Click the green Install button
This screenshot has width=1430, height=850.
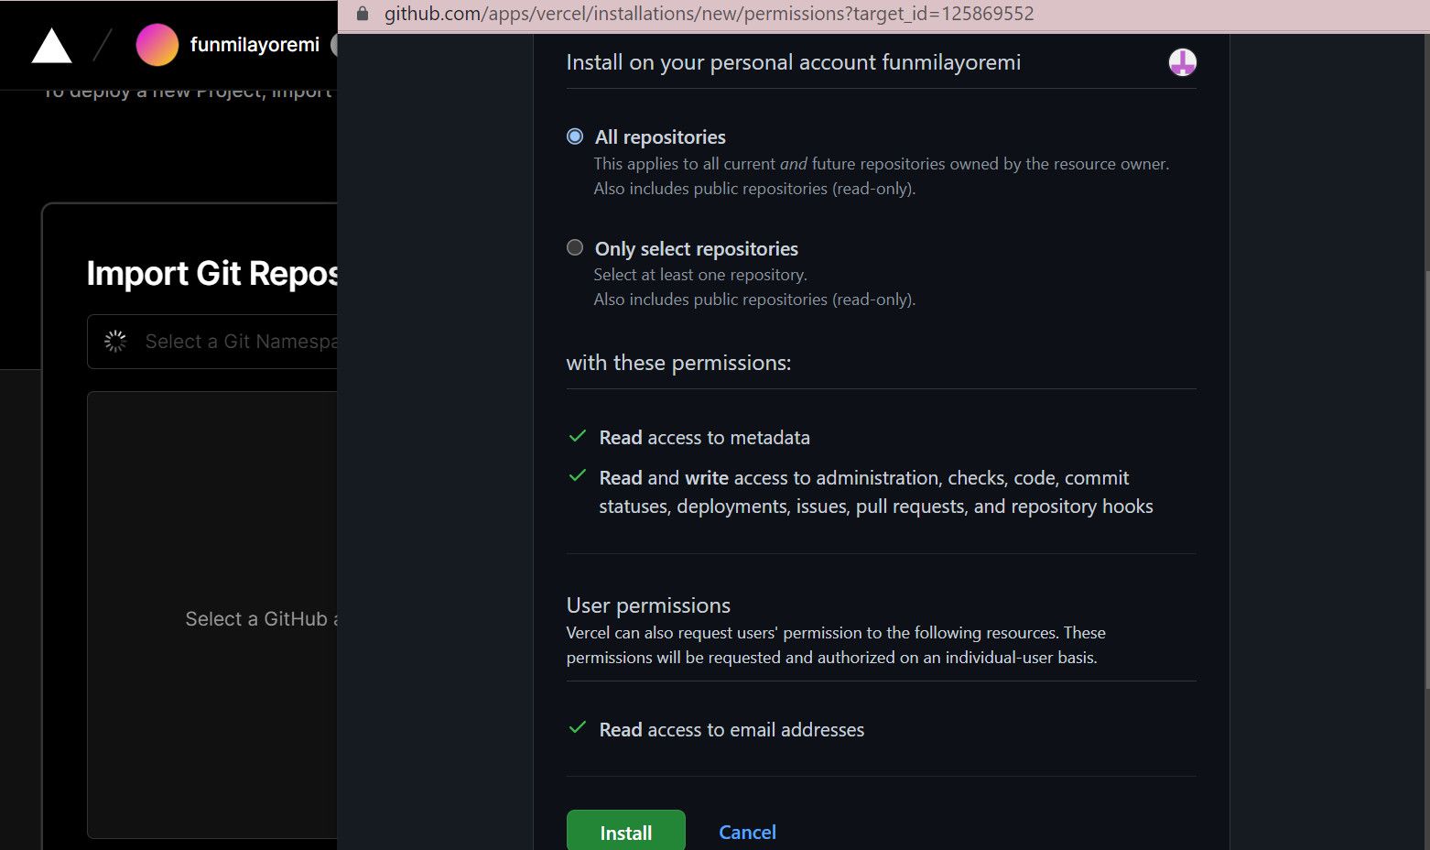(625, 830)
